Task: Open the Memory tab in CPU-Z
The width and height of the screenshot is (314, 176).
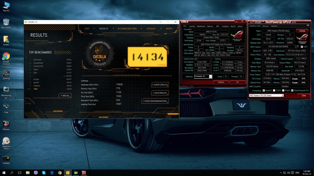Action: coord(210,26)
